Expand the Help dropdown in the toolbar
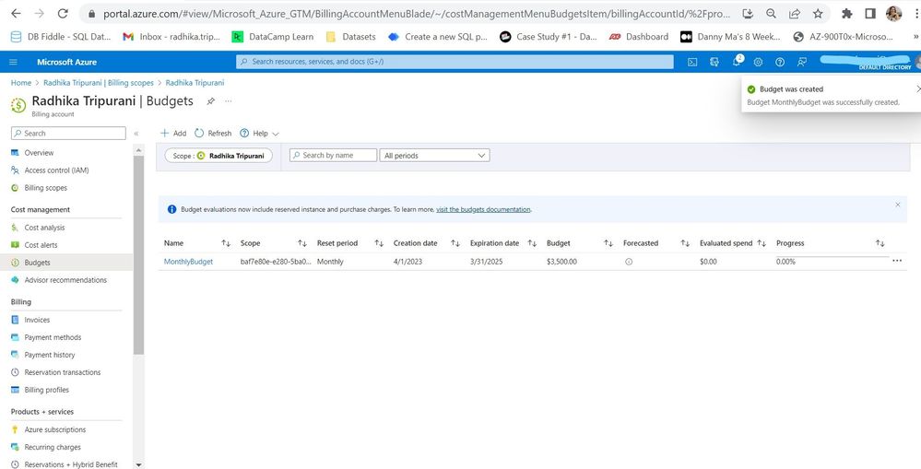The image size is (921, 469). [x=259, y=134]
